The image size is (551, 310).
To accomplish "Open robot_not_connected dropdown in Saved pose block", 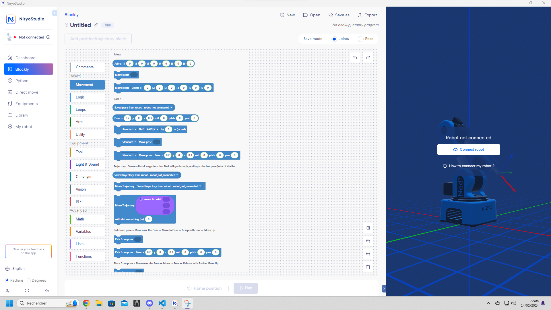I will point(158,108).
